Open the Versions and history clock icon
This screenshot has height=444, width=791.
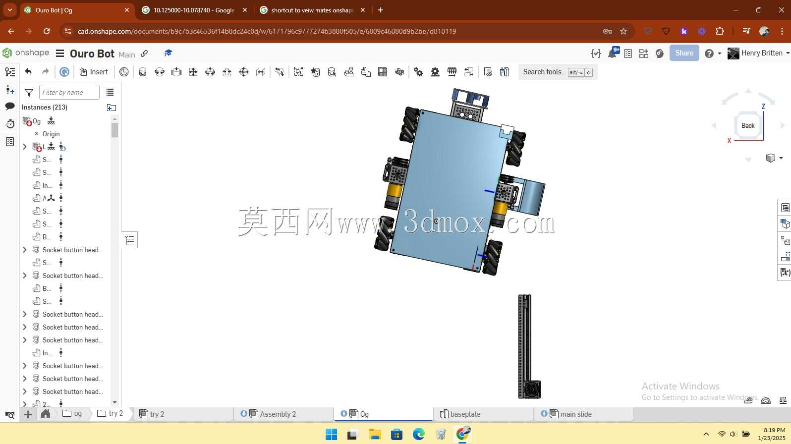pyautogui.click(x=10, y=124)
